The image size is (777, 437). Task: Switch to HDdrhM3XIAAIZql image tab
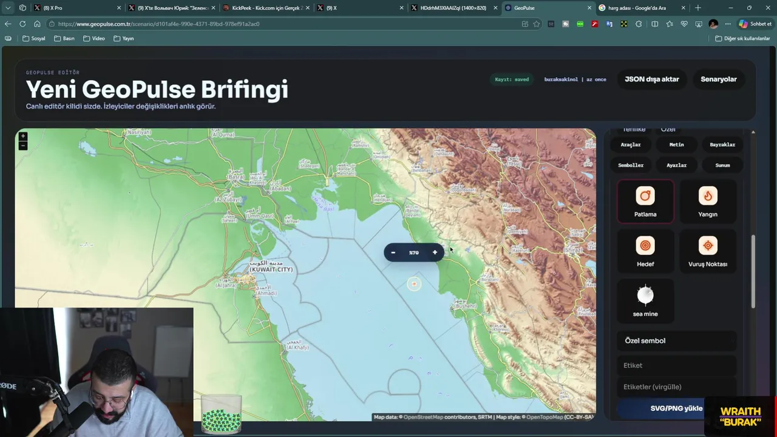click(453, 8)
